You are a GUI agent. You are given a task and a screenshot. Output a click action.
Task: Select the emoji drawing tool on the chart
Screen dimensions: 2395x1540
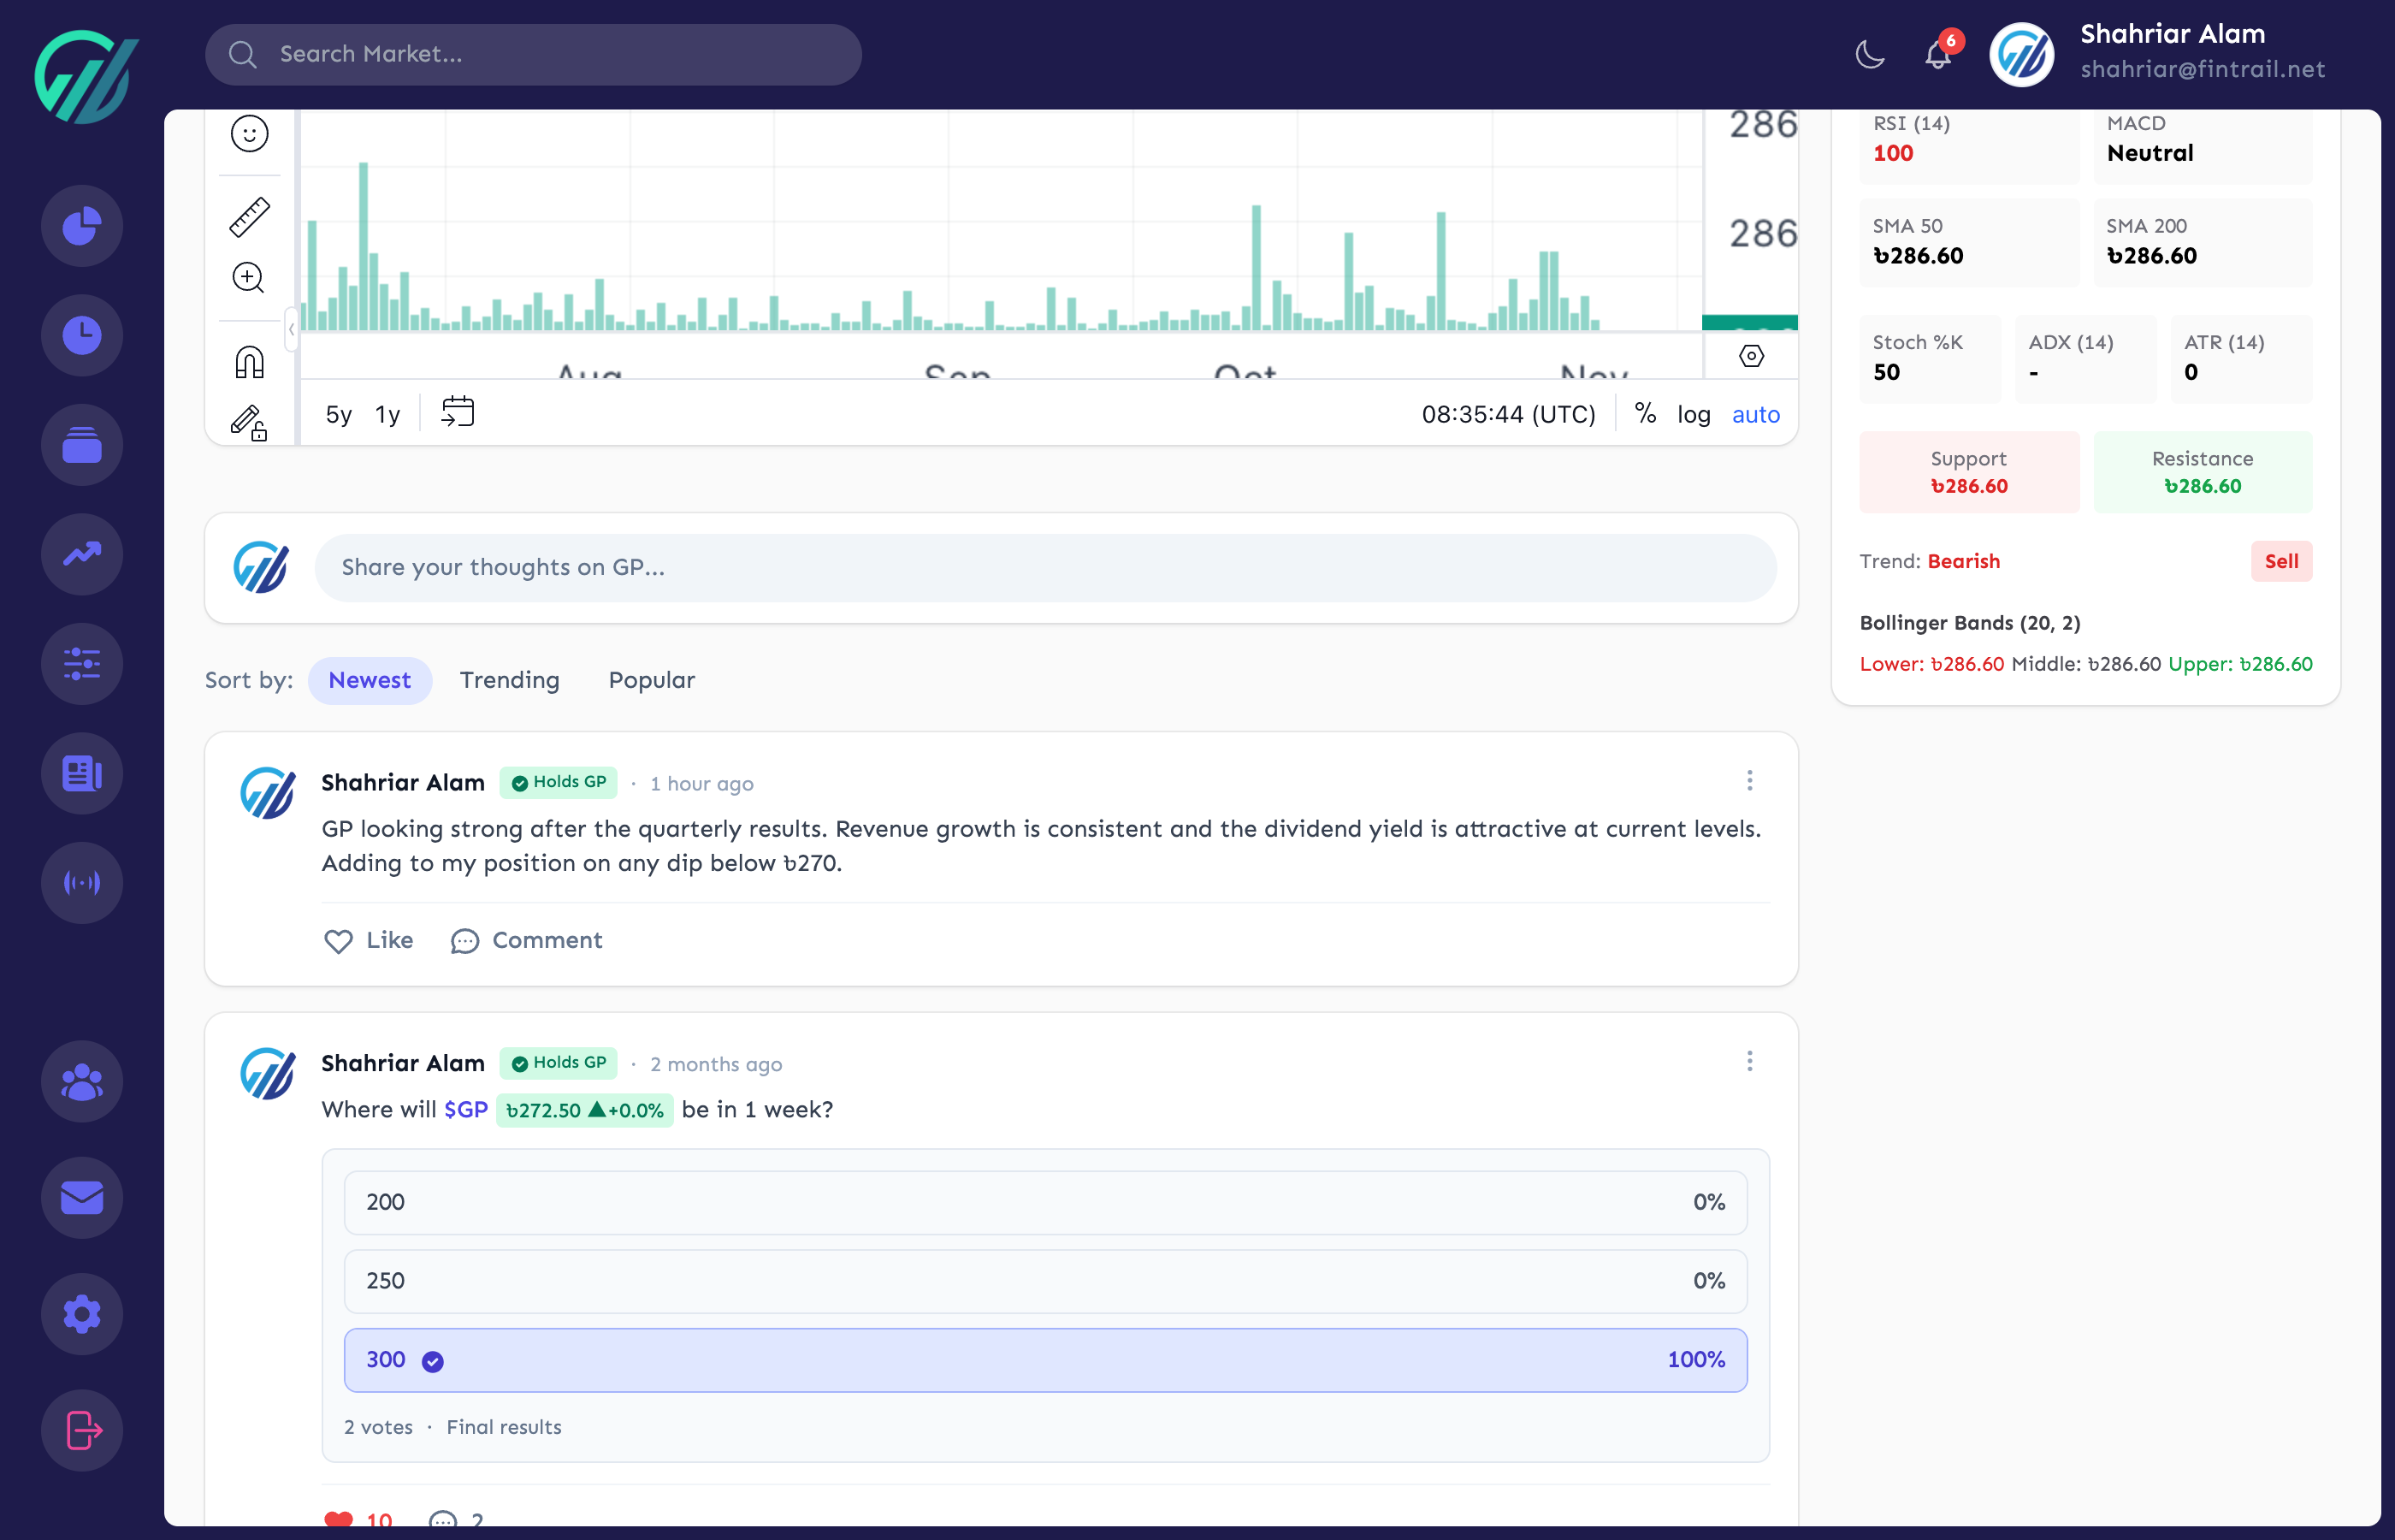[249, 133]
